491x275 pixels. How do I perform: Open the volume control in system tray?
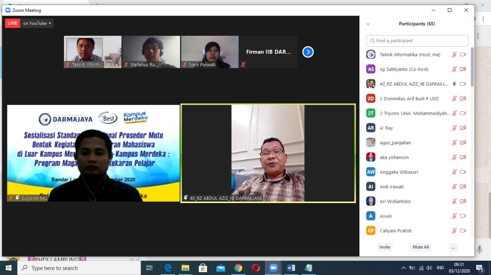pos(429,268)
